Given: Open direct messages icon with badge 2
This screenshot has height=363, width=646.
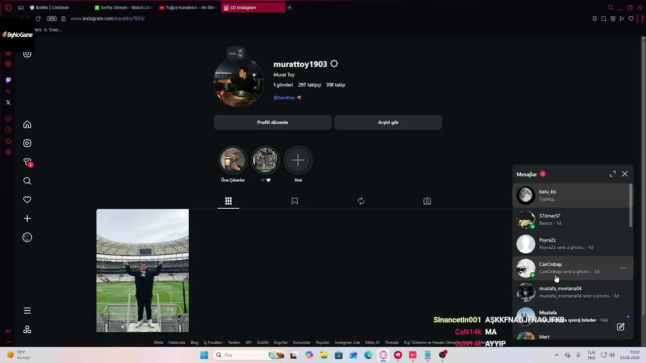Looking at the screenshot, I should click(27, 162).
